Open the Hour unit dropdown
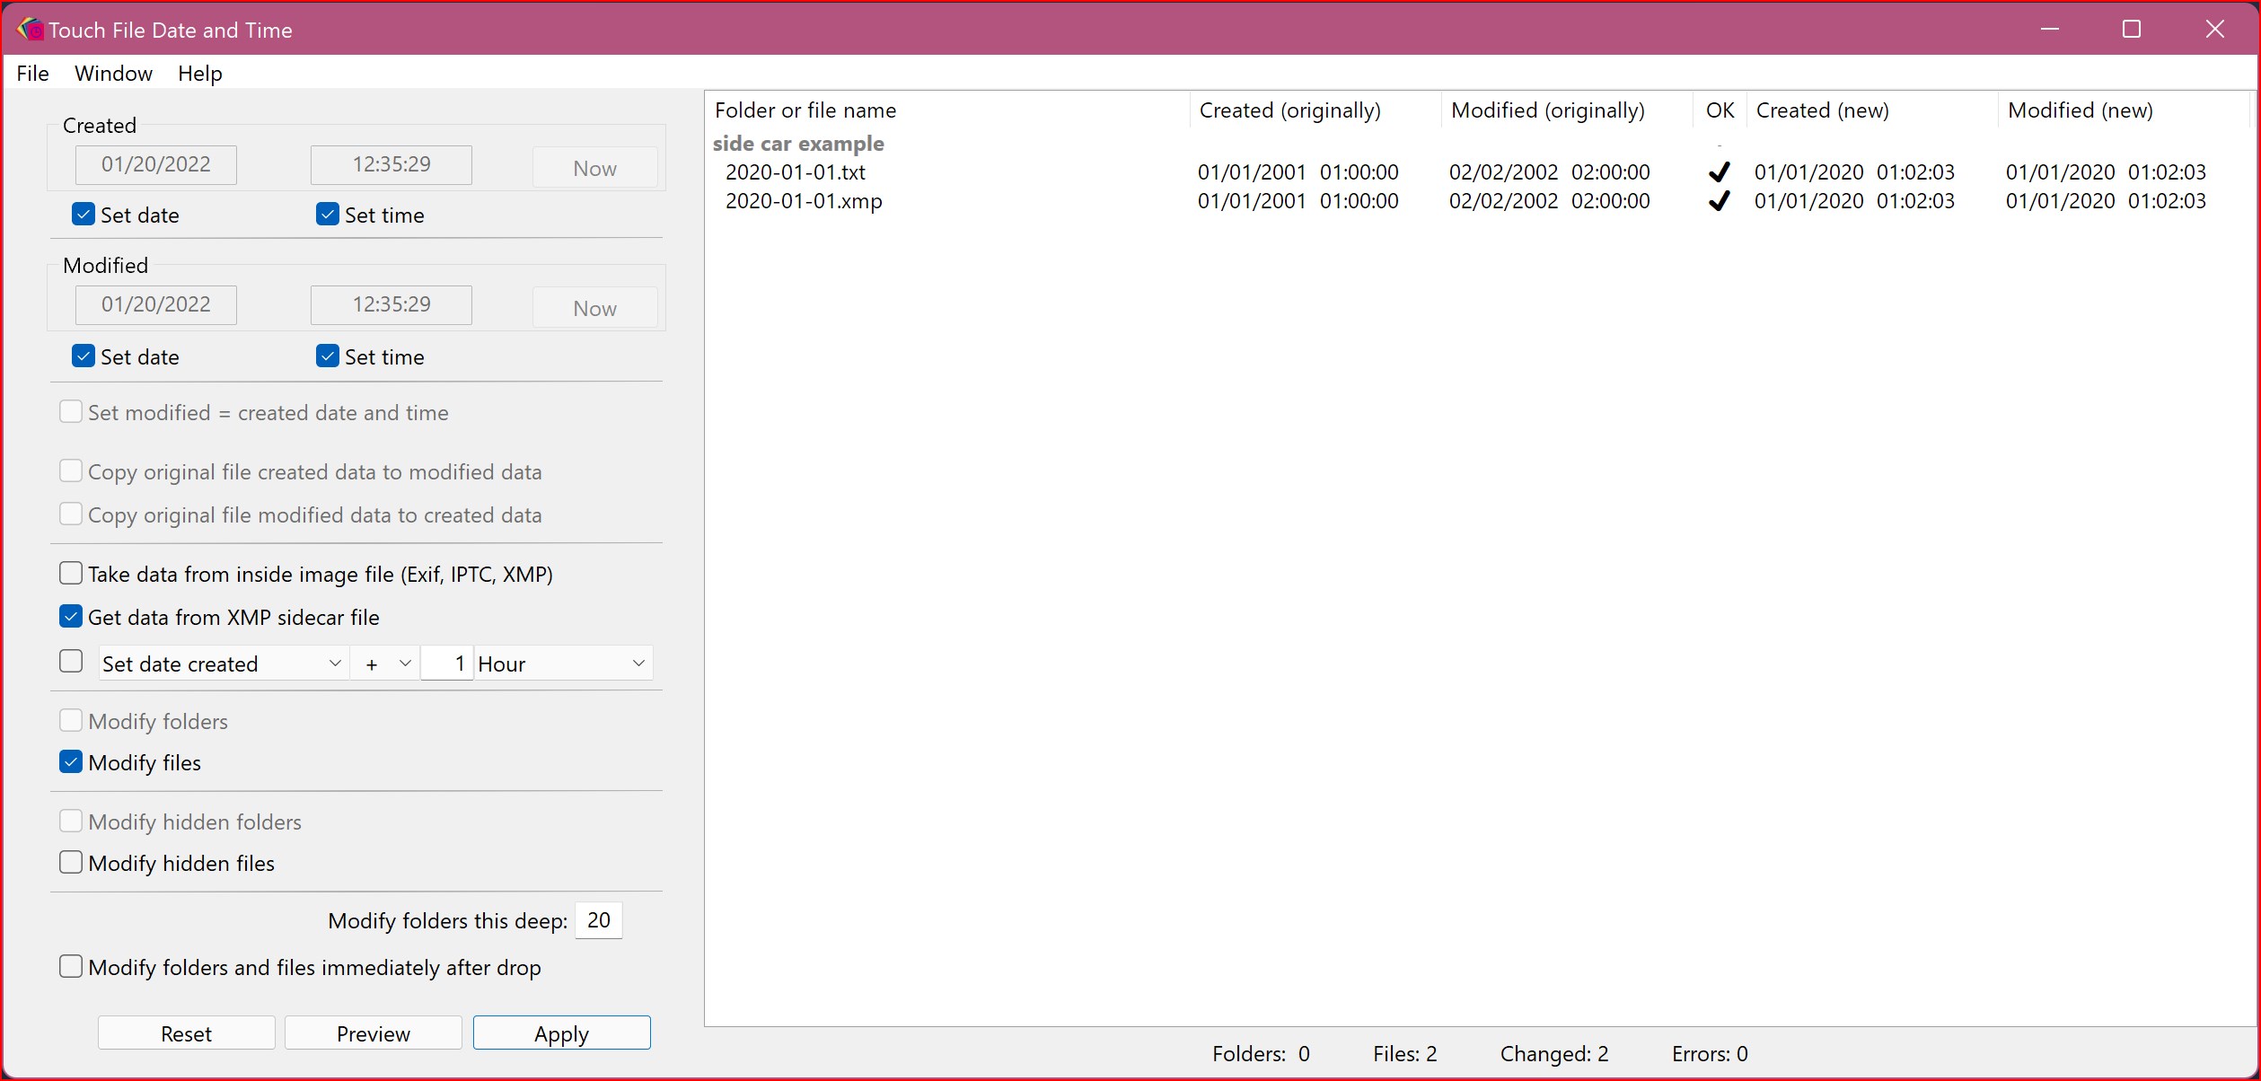Viewport: 2261px width, 1081px height. coord(563,664)
